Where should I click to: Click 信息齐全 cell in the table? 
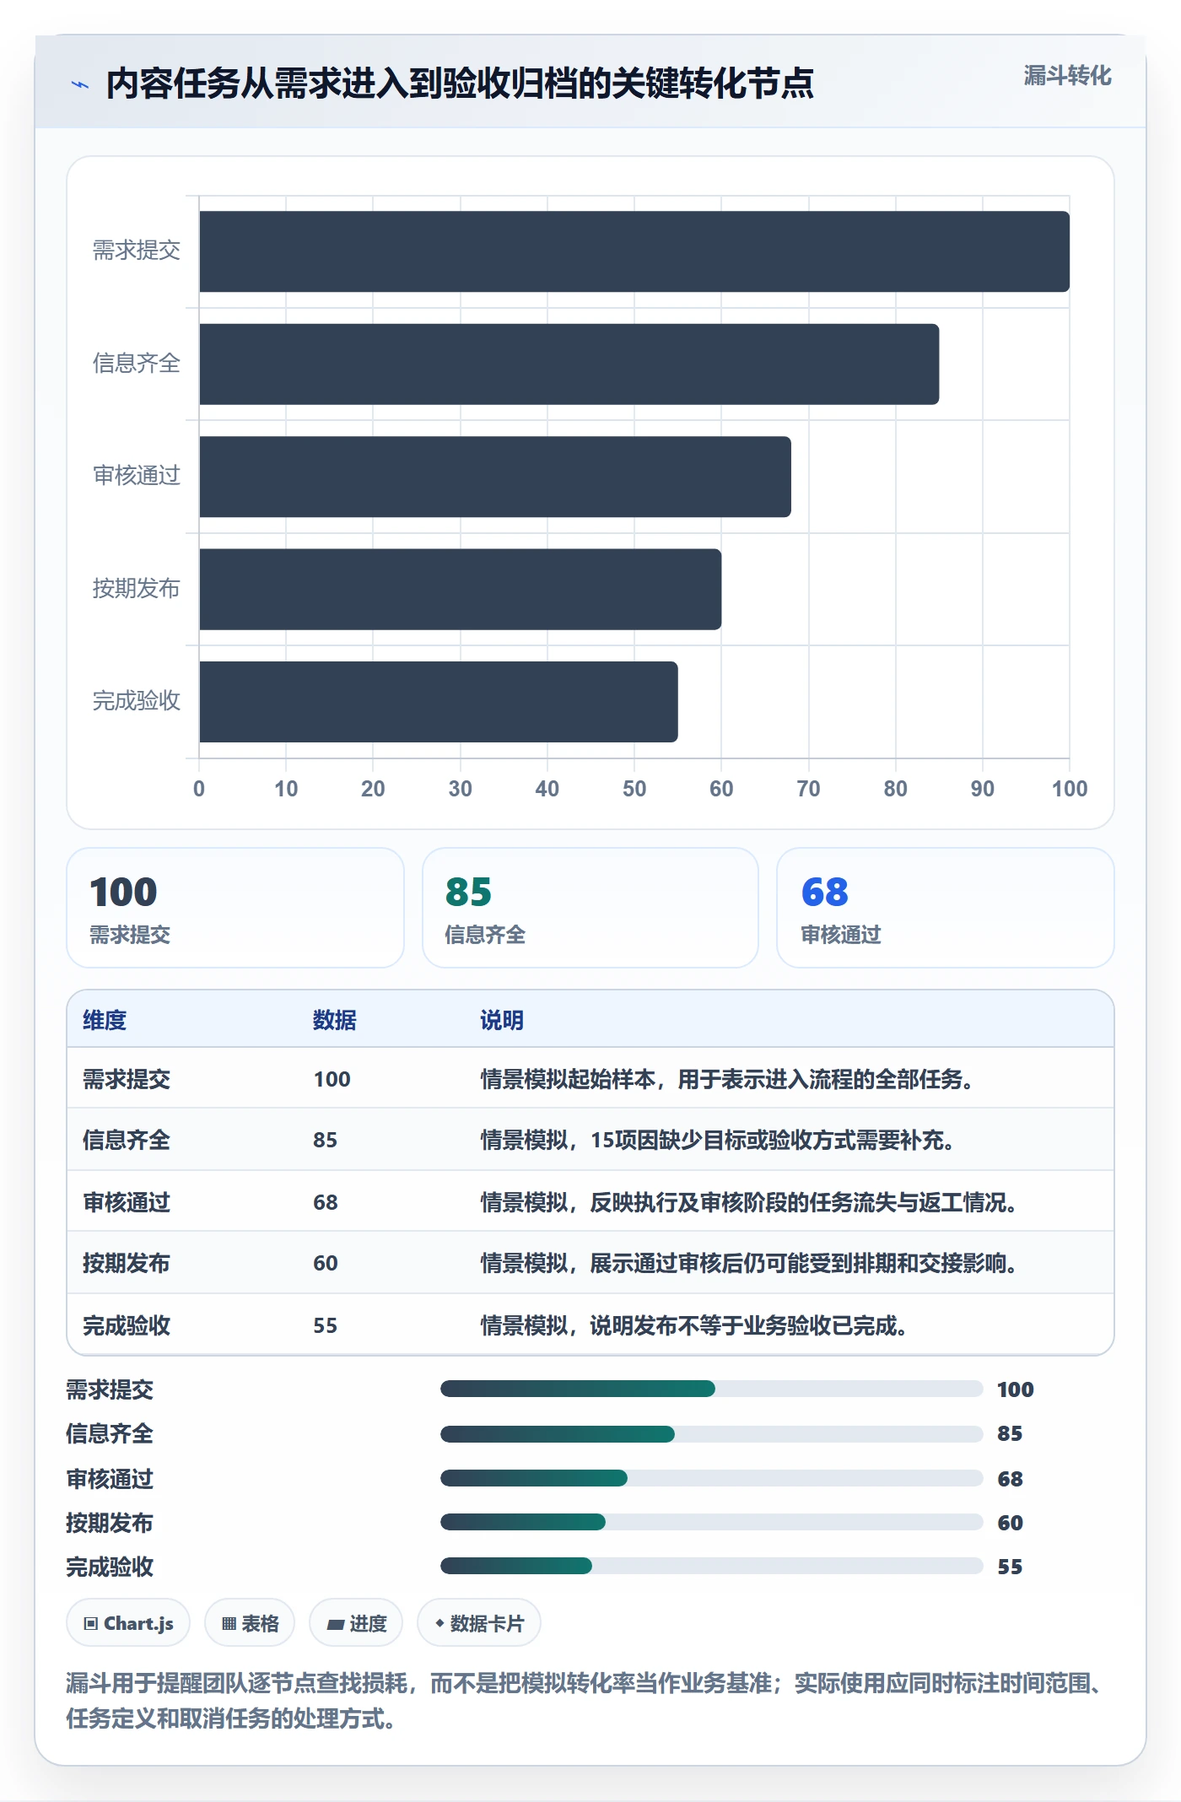coord(127,1140)
